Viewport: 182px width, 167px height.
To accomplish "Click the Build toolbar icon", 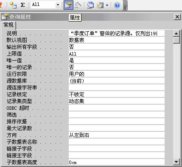I will tap(78, 5).
